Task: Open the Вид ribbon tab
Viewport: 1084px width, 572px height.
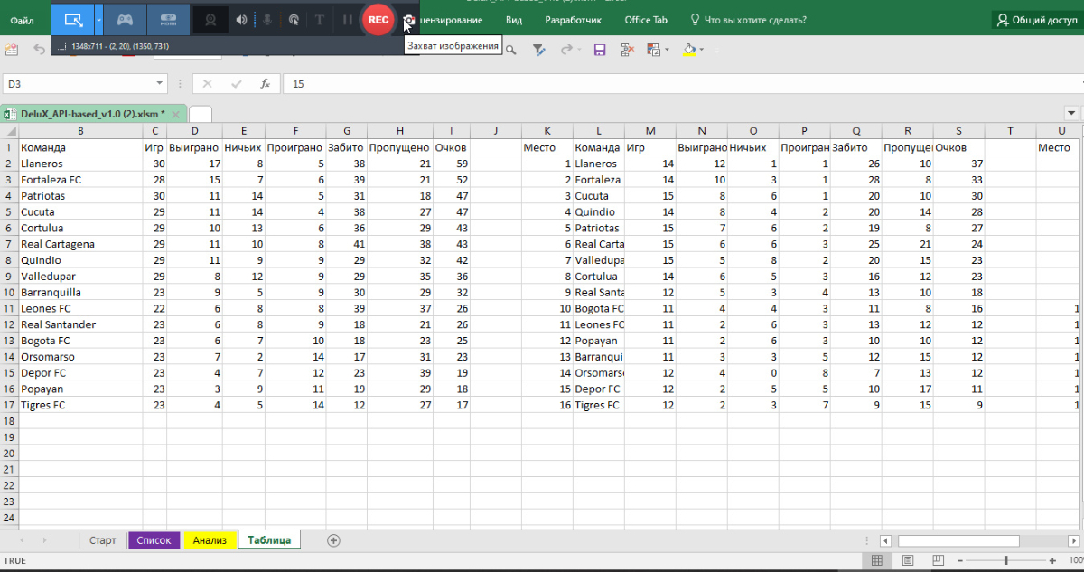Action: point(514,20)
